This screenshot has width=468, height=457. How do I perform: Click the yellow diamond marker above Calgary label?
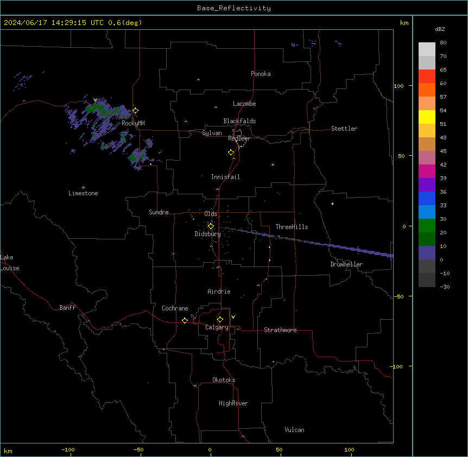[x=220, y=320]
